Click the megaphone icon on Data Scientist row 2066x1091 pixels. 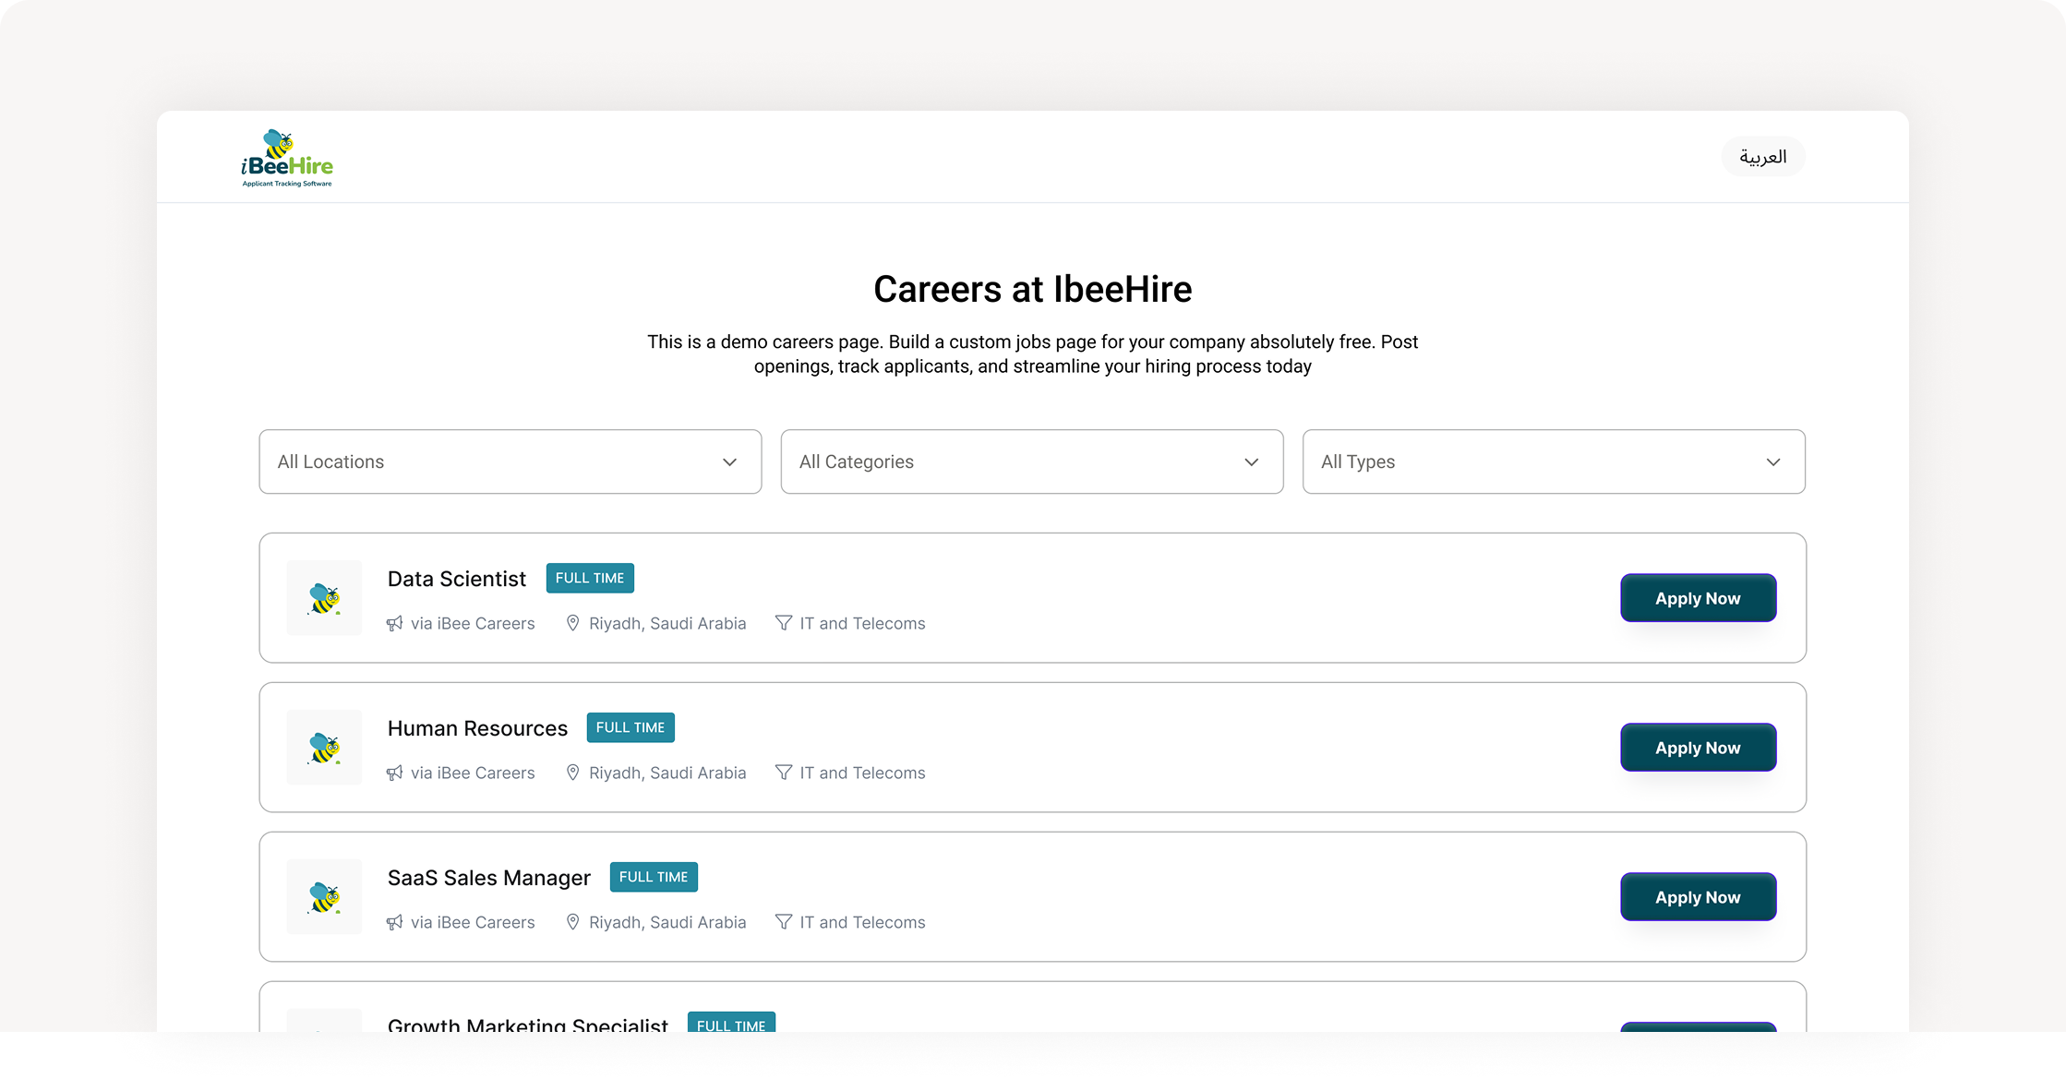click(x=395, y=624)
